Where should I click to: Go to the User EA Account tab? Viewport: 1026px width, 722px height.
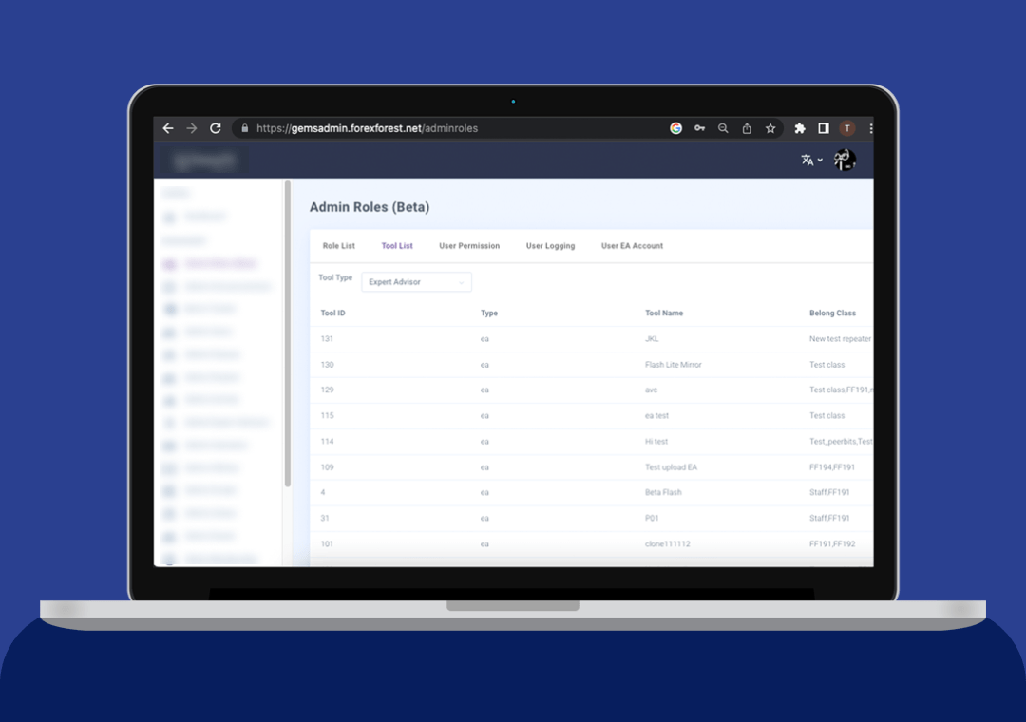pos(632,246)
